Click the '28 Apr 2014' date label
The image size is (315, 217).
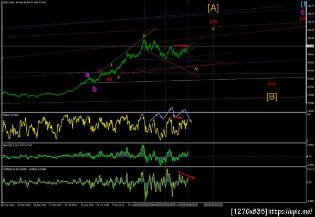(40, 205)
